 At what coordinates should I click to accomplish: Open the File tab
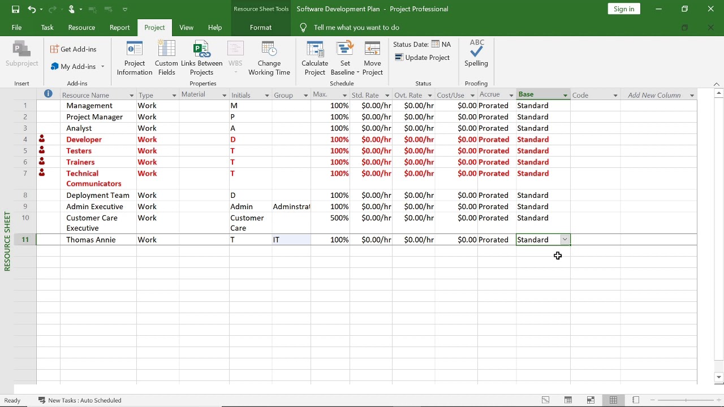click(x=17, y=27)
